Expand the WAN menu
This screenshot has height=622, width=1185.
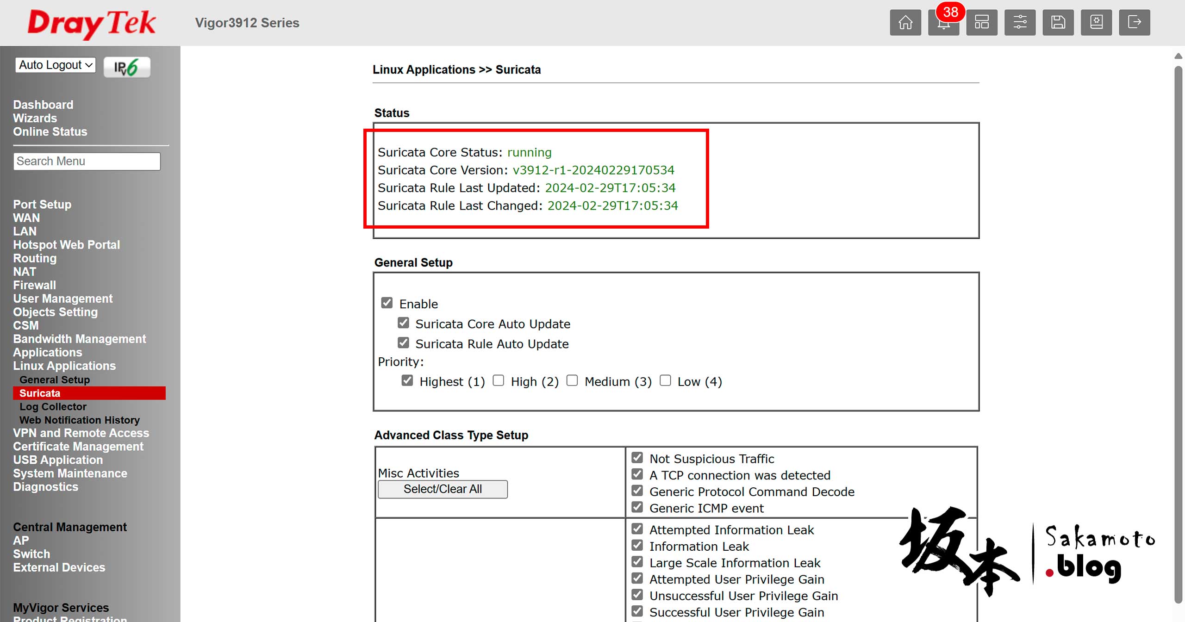(x=26, y=218)
